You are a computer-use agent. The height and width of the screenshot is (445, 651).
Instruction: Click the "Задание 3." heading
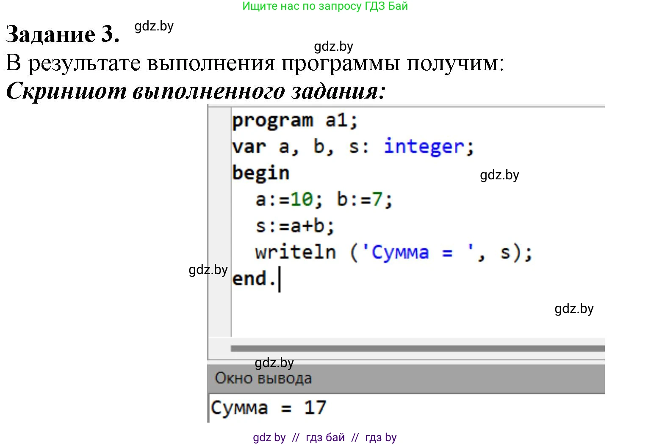point(62,34)
